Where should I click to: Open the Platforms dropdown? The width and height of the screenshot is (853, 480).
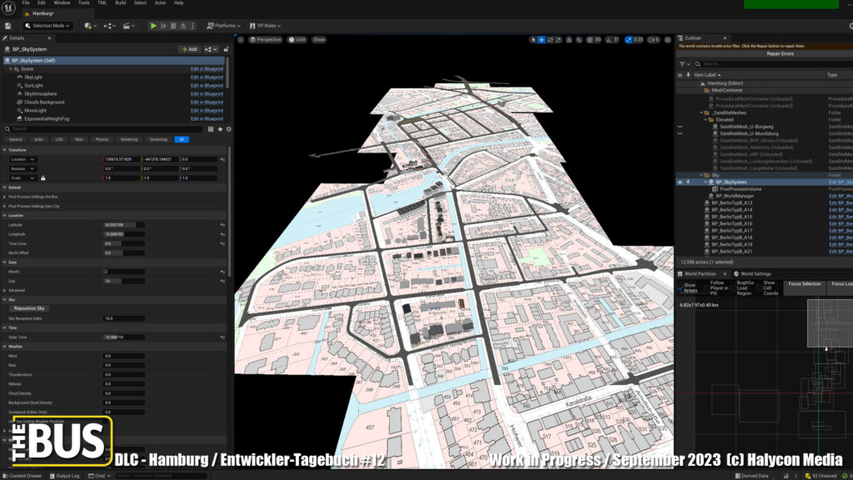pos(223,26)
